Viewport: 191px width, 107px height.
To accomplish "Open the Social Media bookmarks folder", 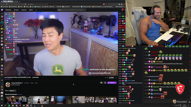I will point(5,7).
